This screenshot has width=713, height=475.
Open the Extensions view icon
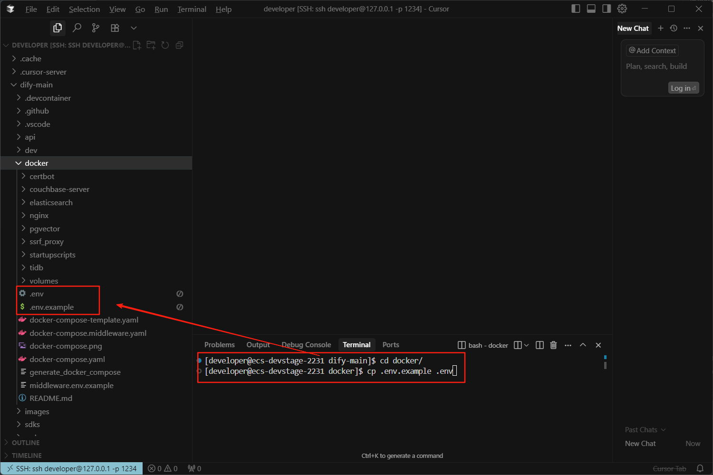pyautogui.click(x=115, y=28)
